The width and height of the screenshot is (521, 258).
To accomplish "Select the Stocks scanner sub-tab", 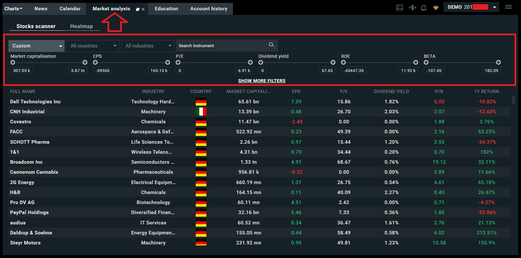I will (36, 26).
